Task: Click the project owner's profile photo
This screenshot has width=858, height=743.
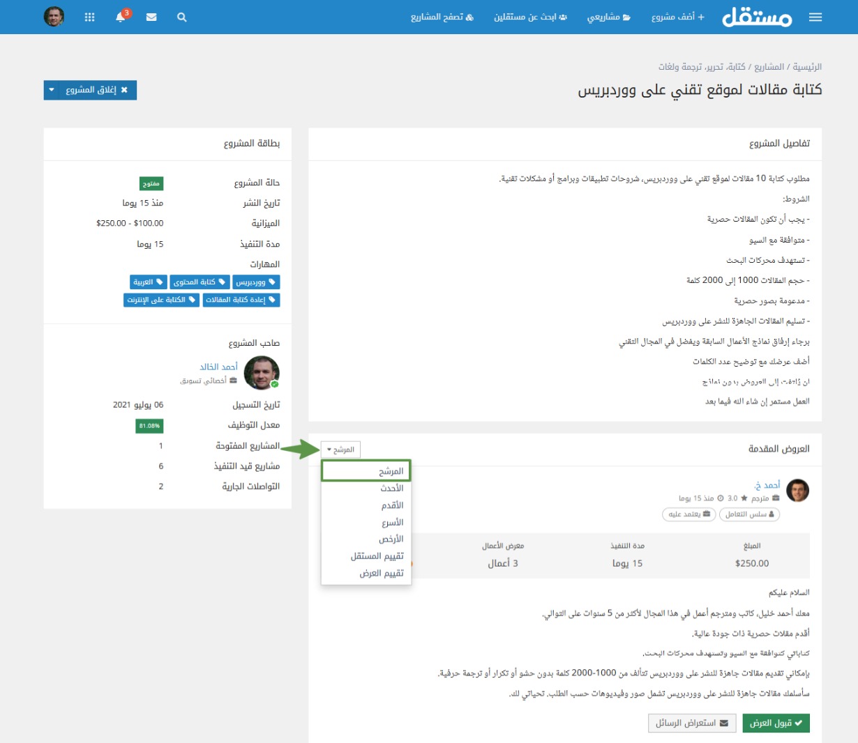Action: pos(262,373)
